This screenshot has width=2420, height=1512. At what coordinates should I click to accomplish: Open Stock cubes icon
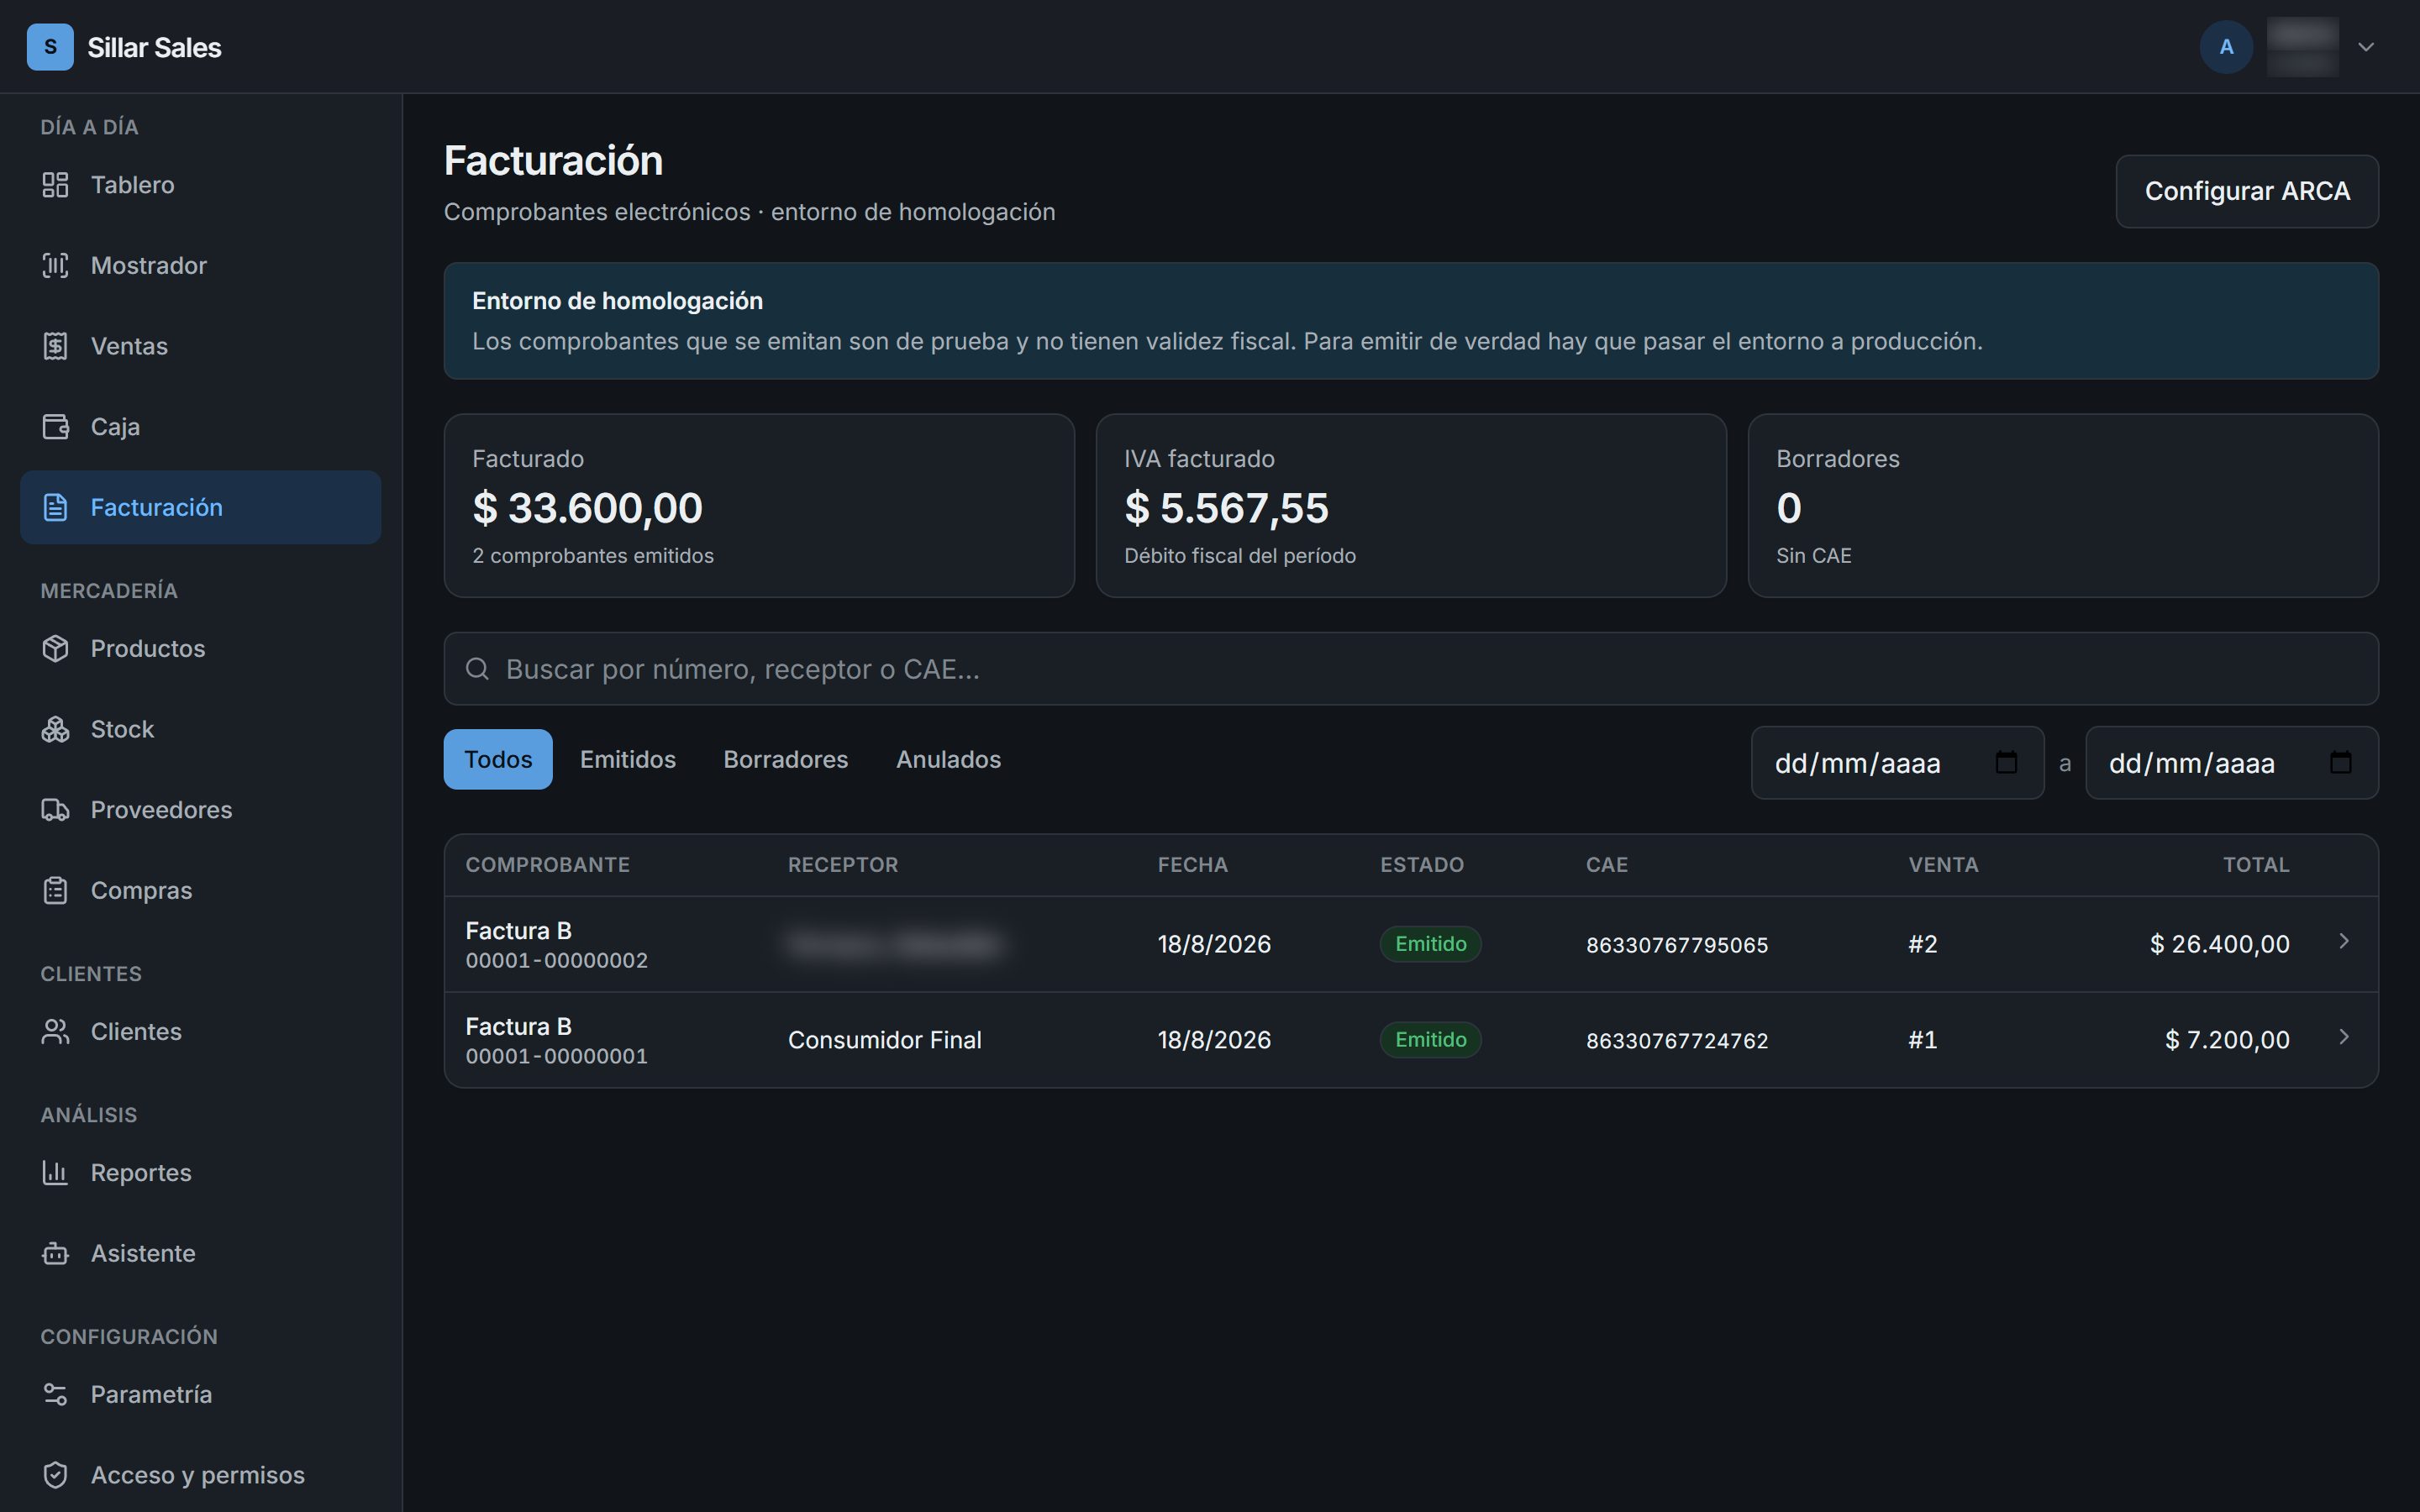(x=55, y=729)
